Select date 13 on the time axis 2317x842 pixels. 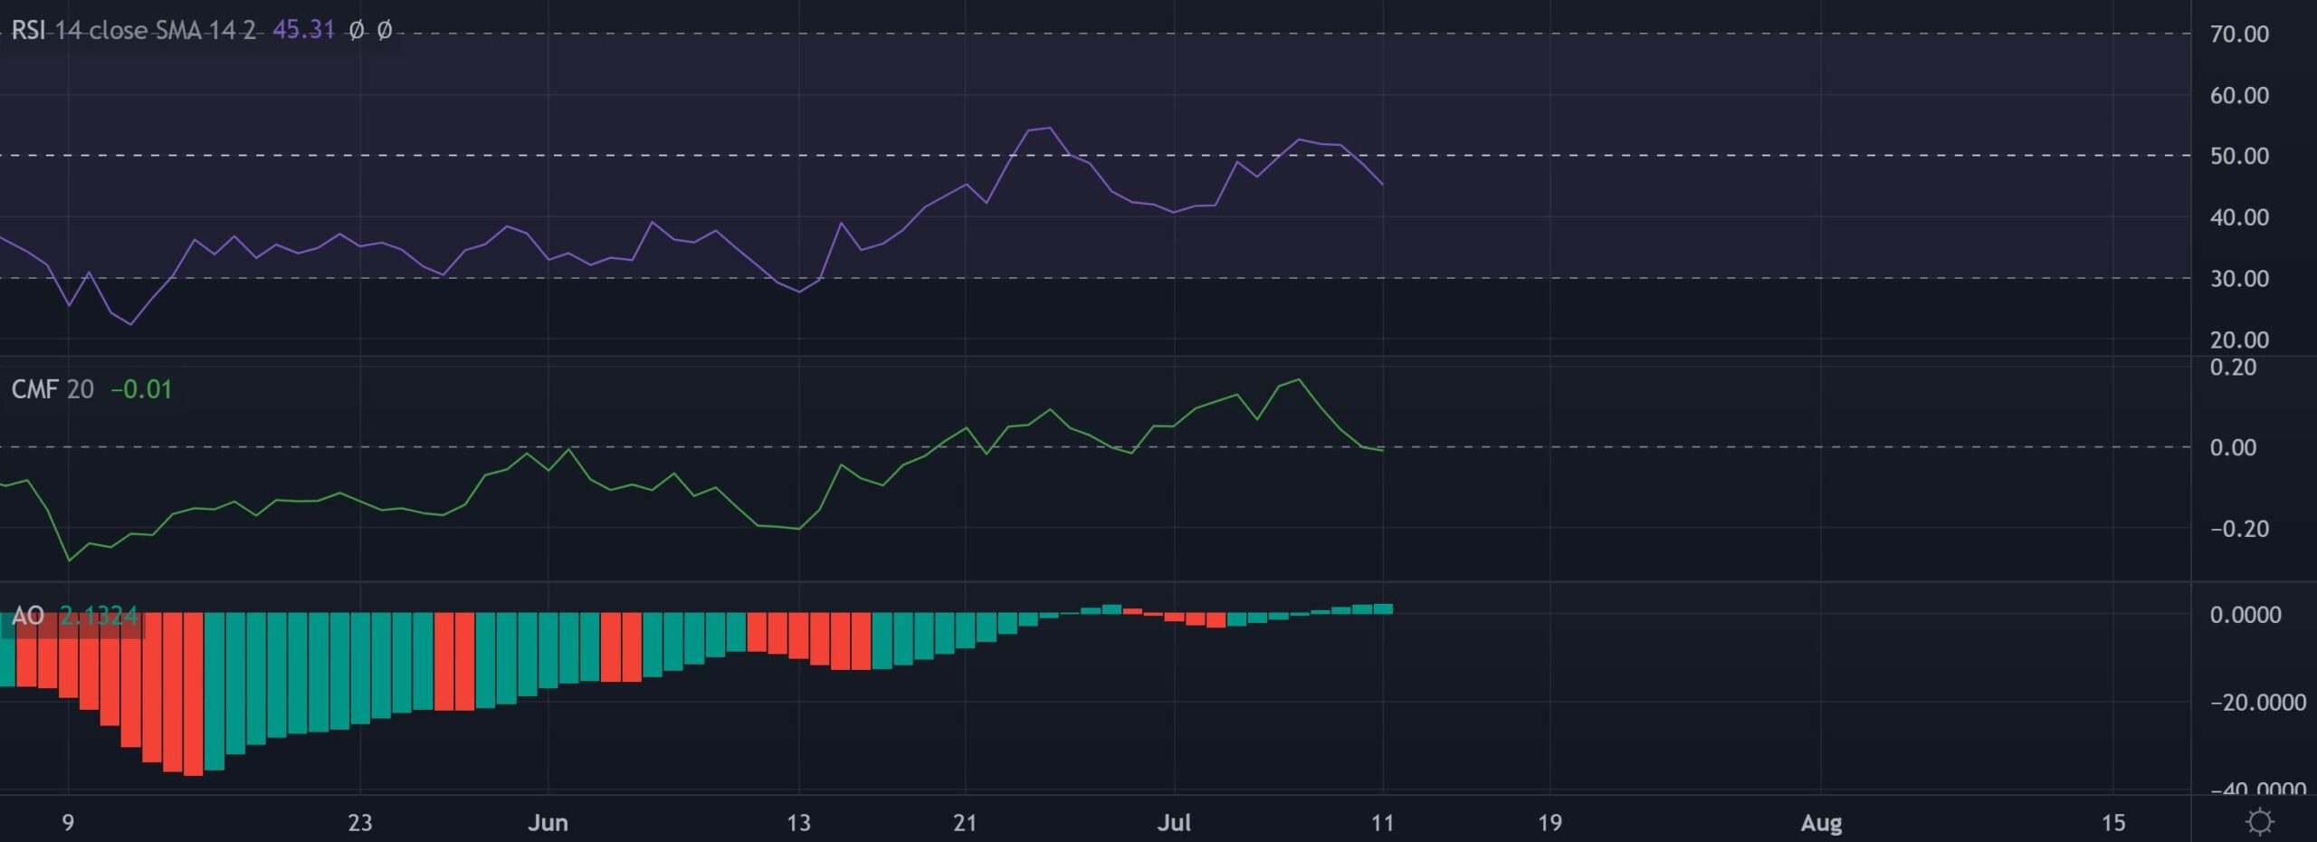click(798, 822)
